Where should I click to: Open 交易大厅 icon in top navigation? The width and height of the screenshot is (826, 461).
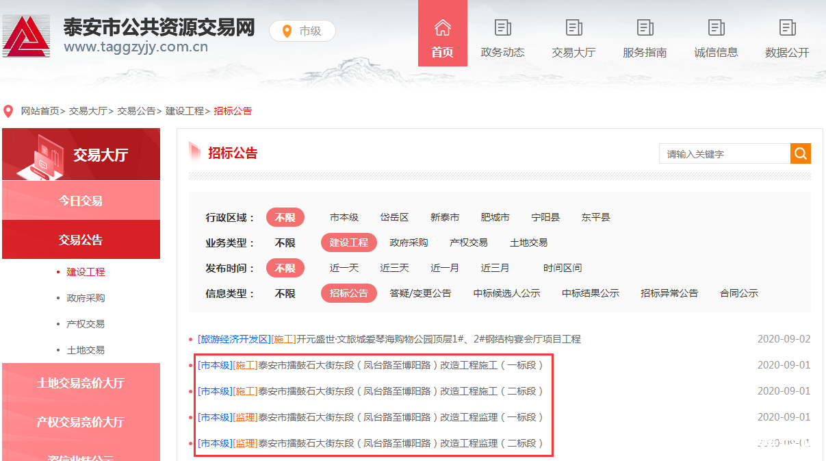(x=574, y=28)
